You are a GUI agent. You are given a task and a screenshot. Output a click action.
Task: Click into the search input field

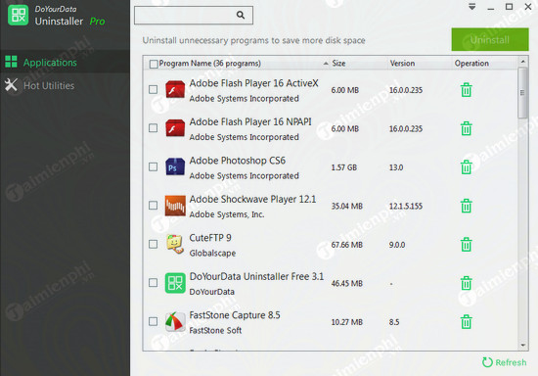pyautogui.click(x=194, y=15)
